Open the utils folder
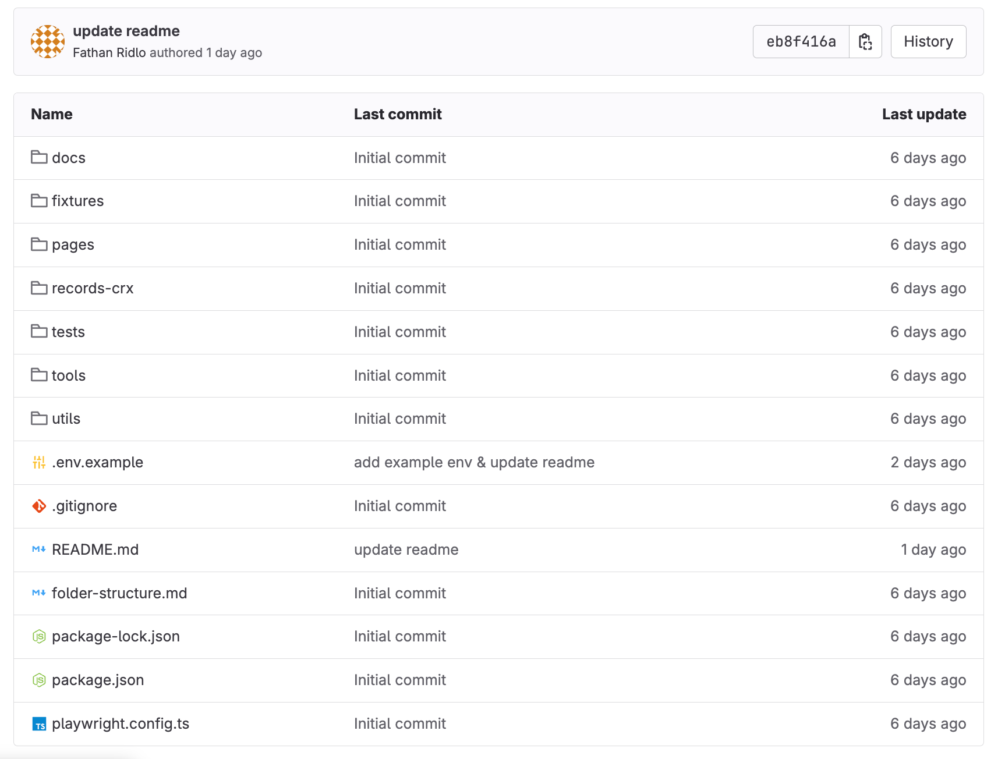The image size is (998, 759). 66,418
